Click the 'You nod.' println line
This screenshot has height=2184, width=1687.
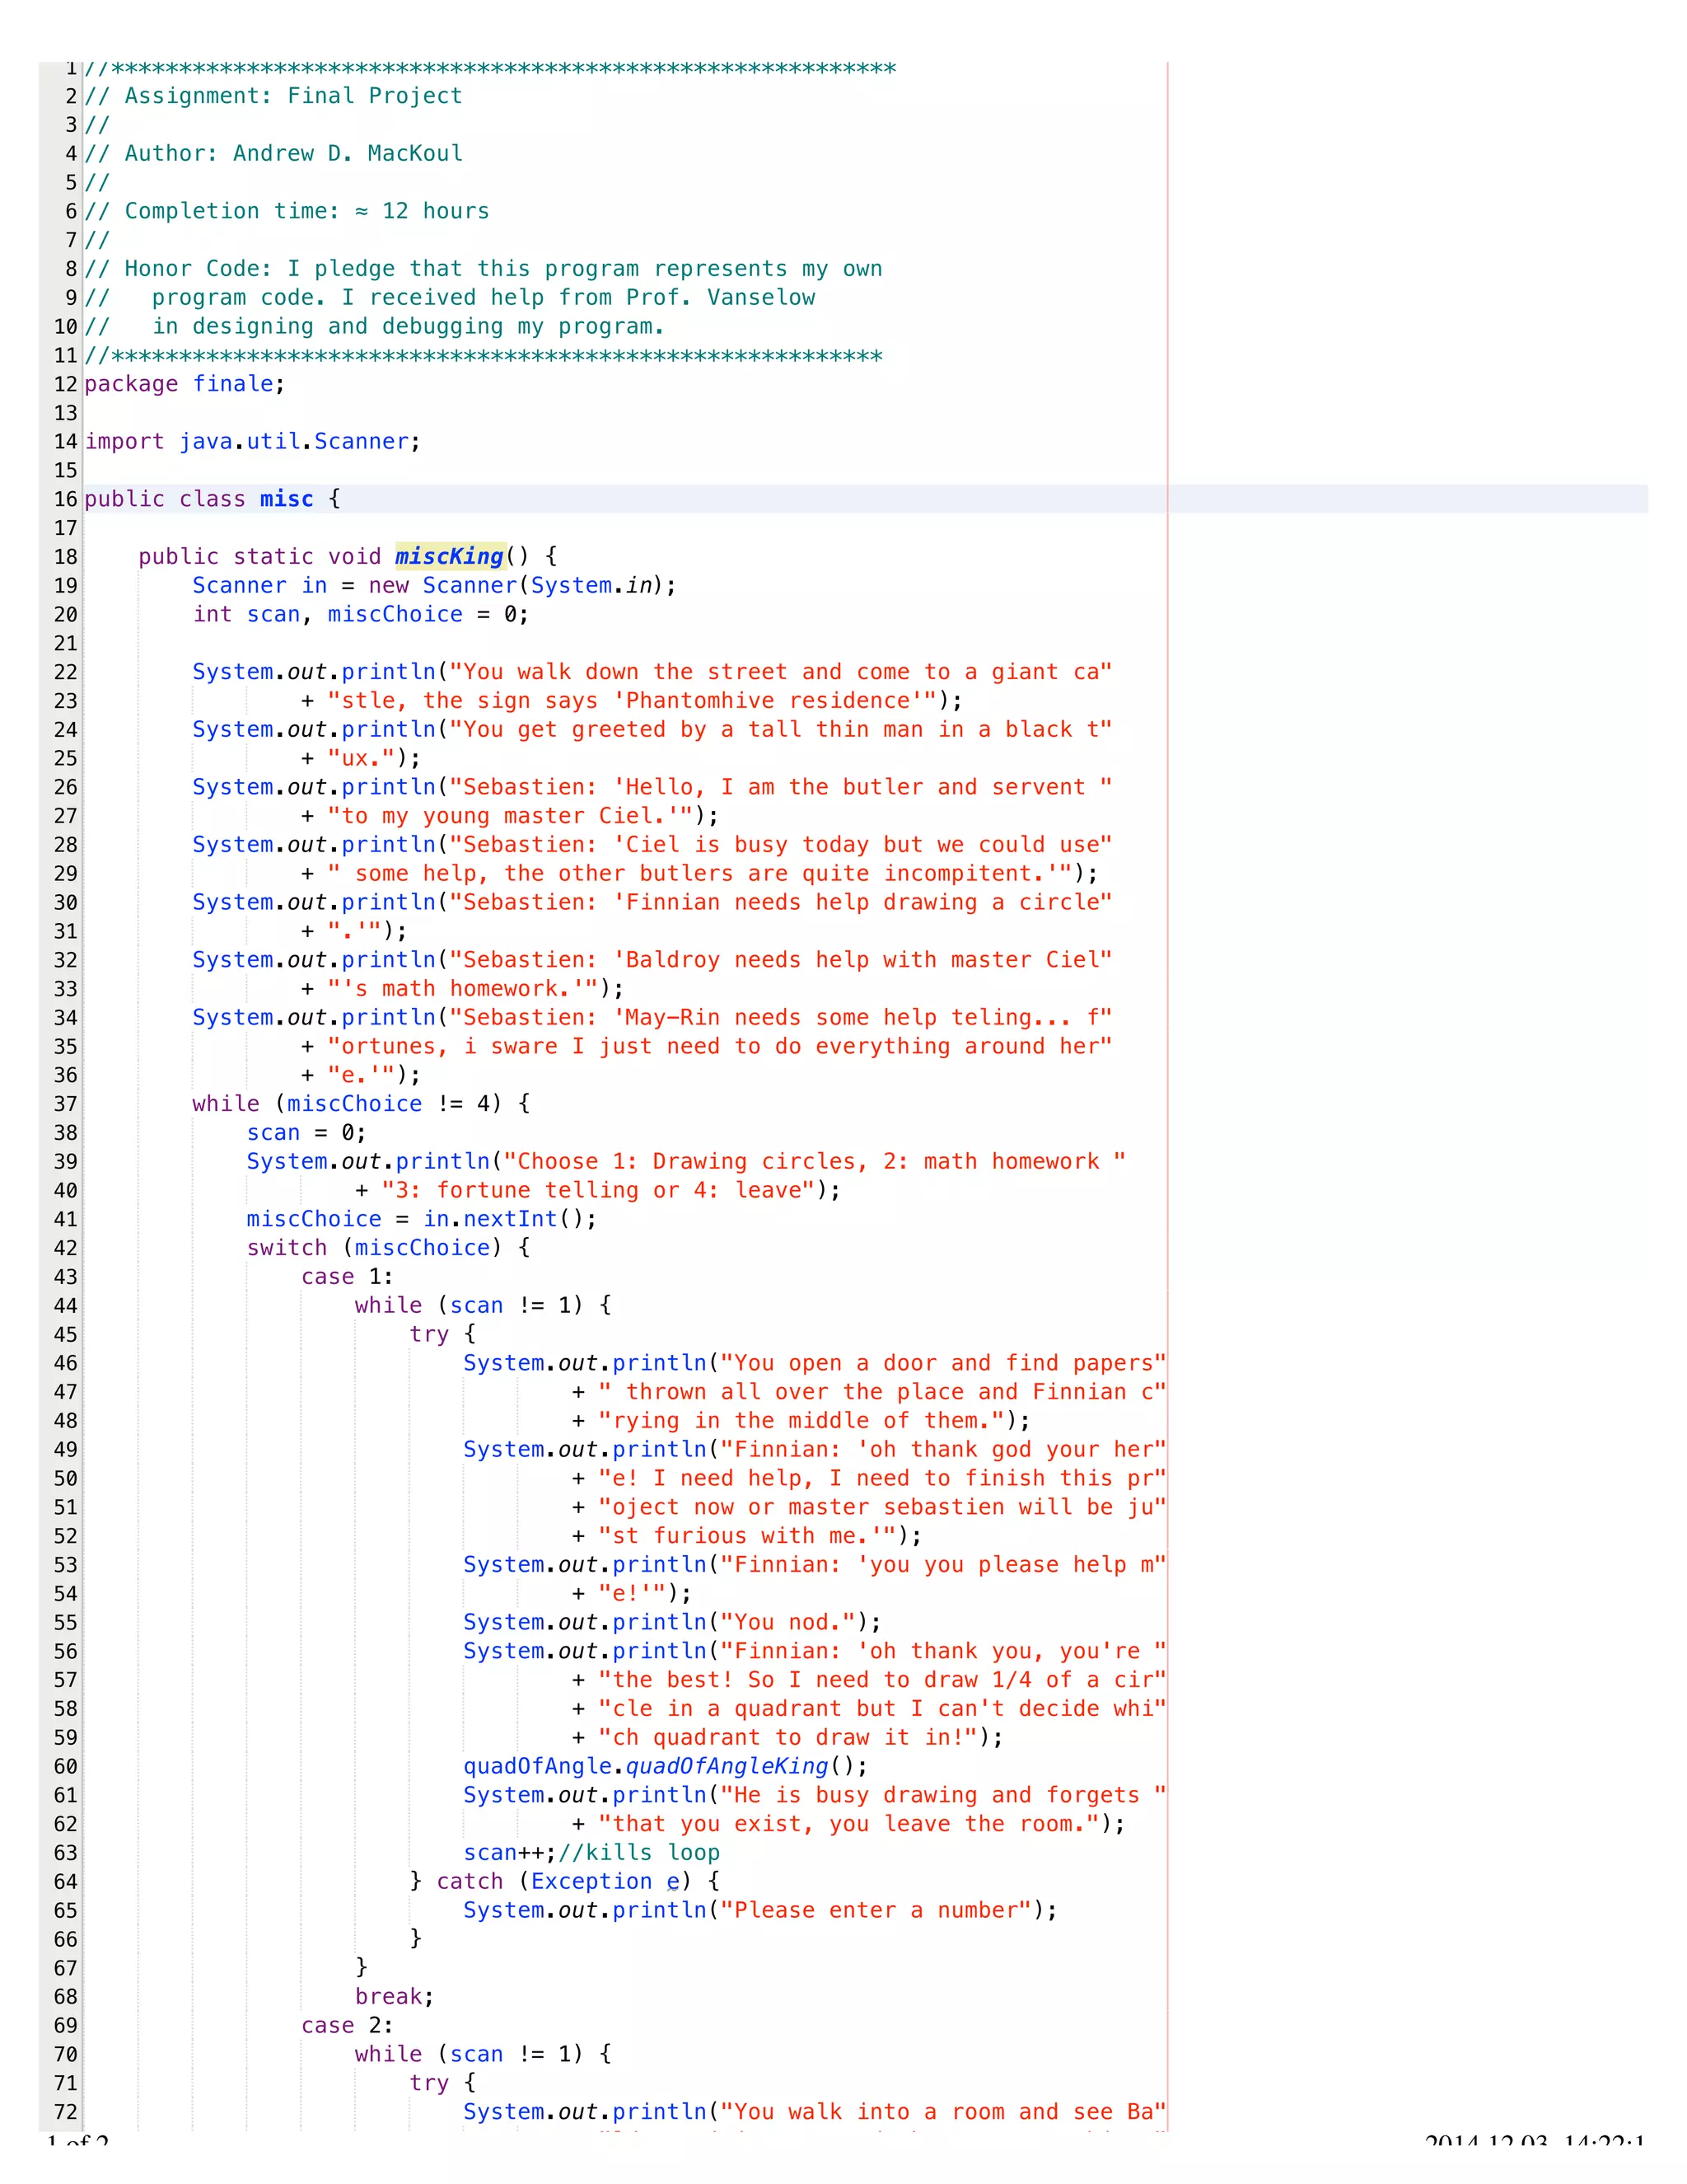(673, 1623)
